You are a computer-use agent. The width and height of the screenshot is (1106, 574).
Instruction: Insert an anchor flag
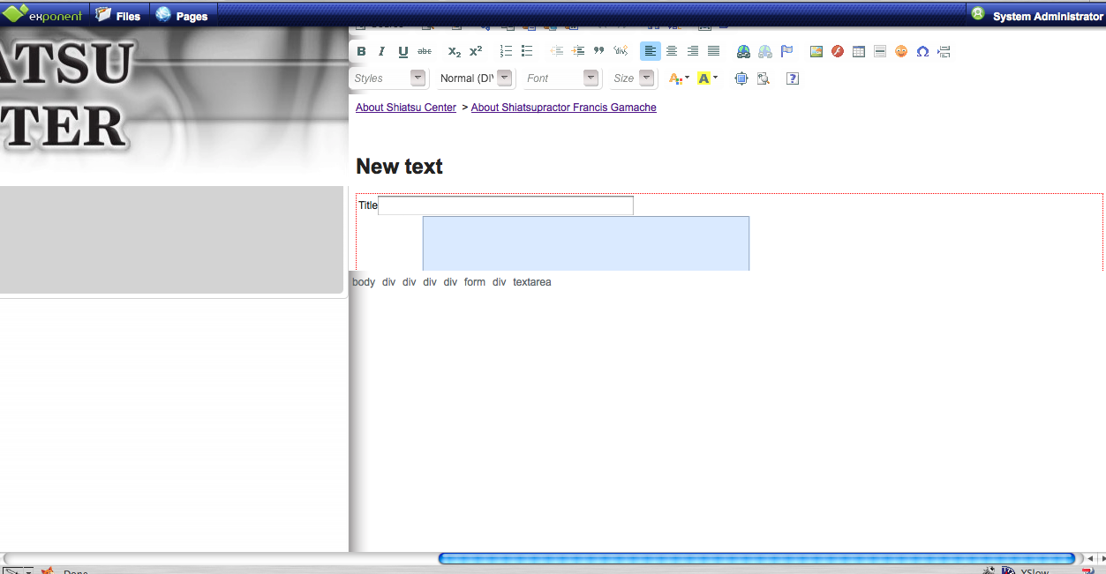[786, 51]
